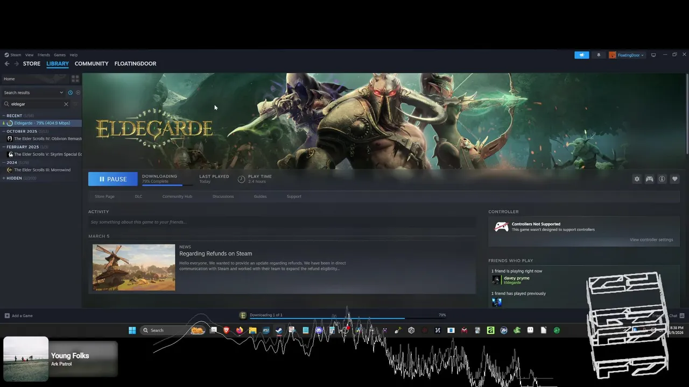Open the Community Hub link
Viewport: 689px width, 387px height.
click(177, 196)
